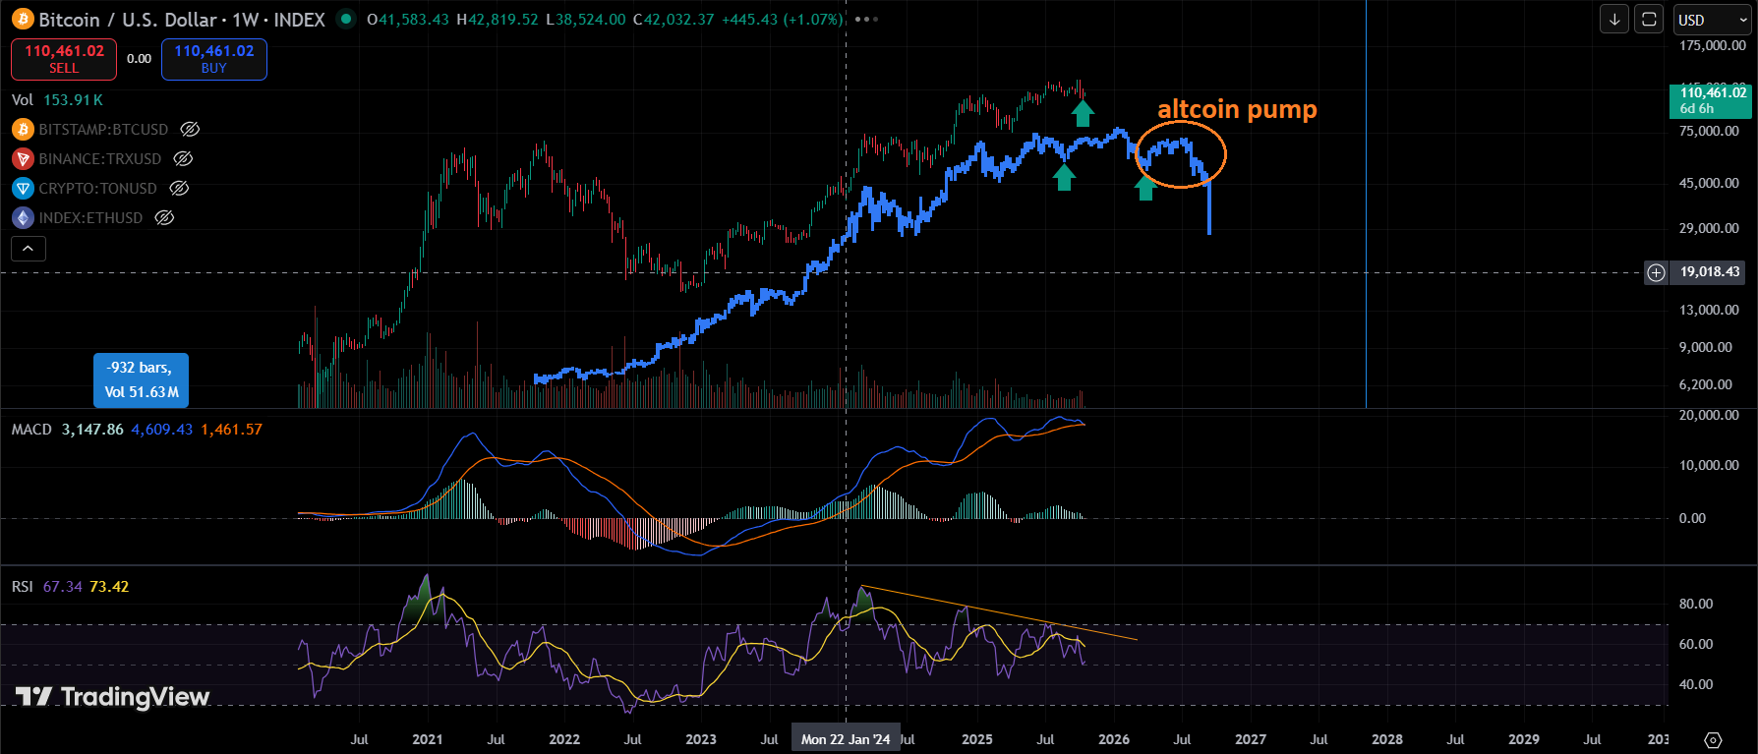Click the Bitcoin symbol logo in the title
The height and width of the screenshot is (754, 1758).
23,20
